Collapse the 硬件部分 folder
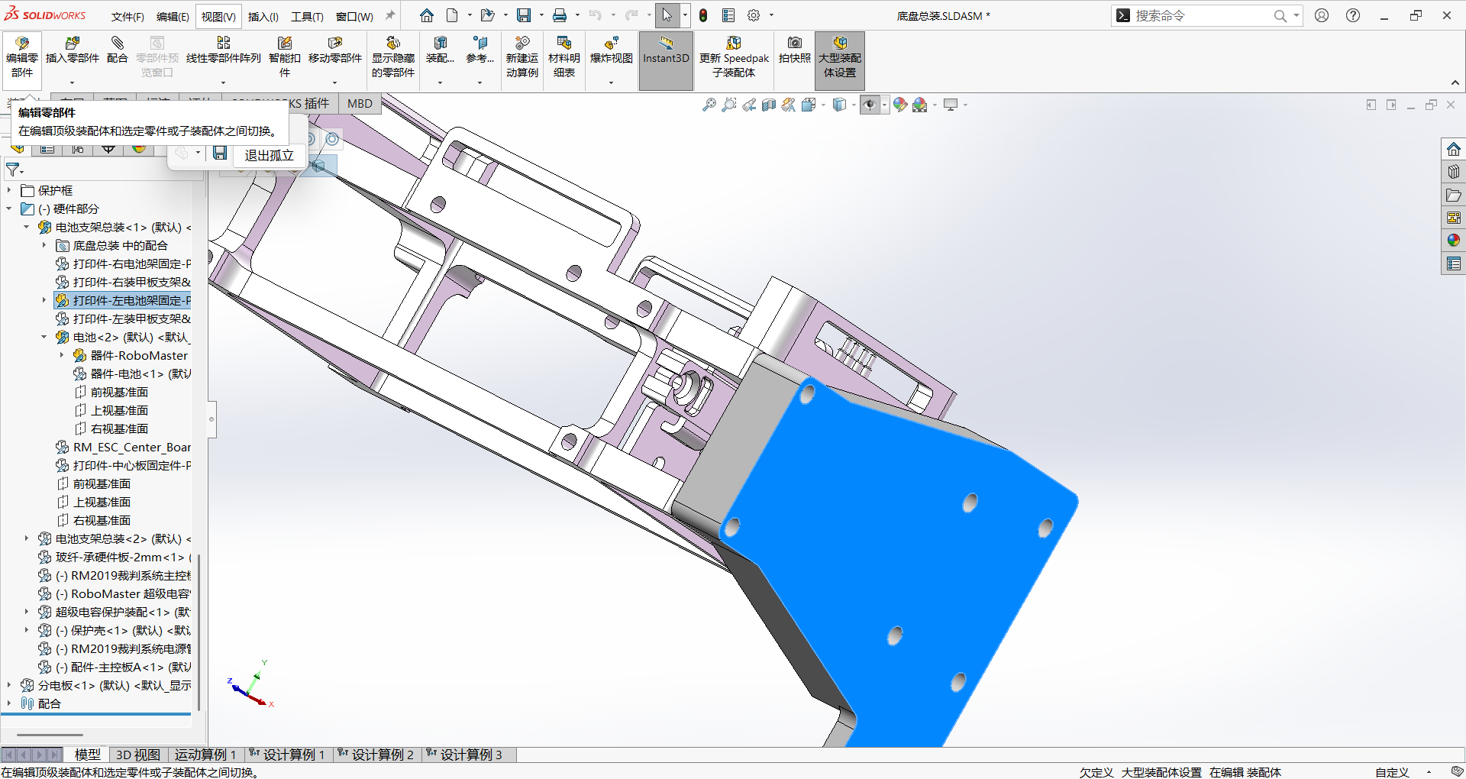Image resolution: width=1466 pixels, height=779 pixels. (x=9, y=208)
